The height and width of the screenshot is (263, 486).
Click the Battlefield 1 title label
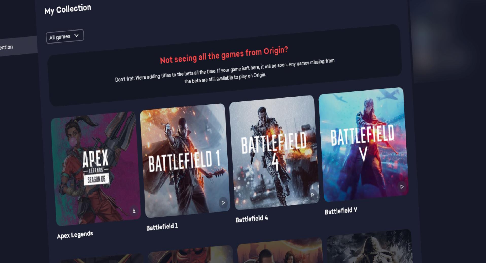click(162, 227)
